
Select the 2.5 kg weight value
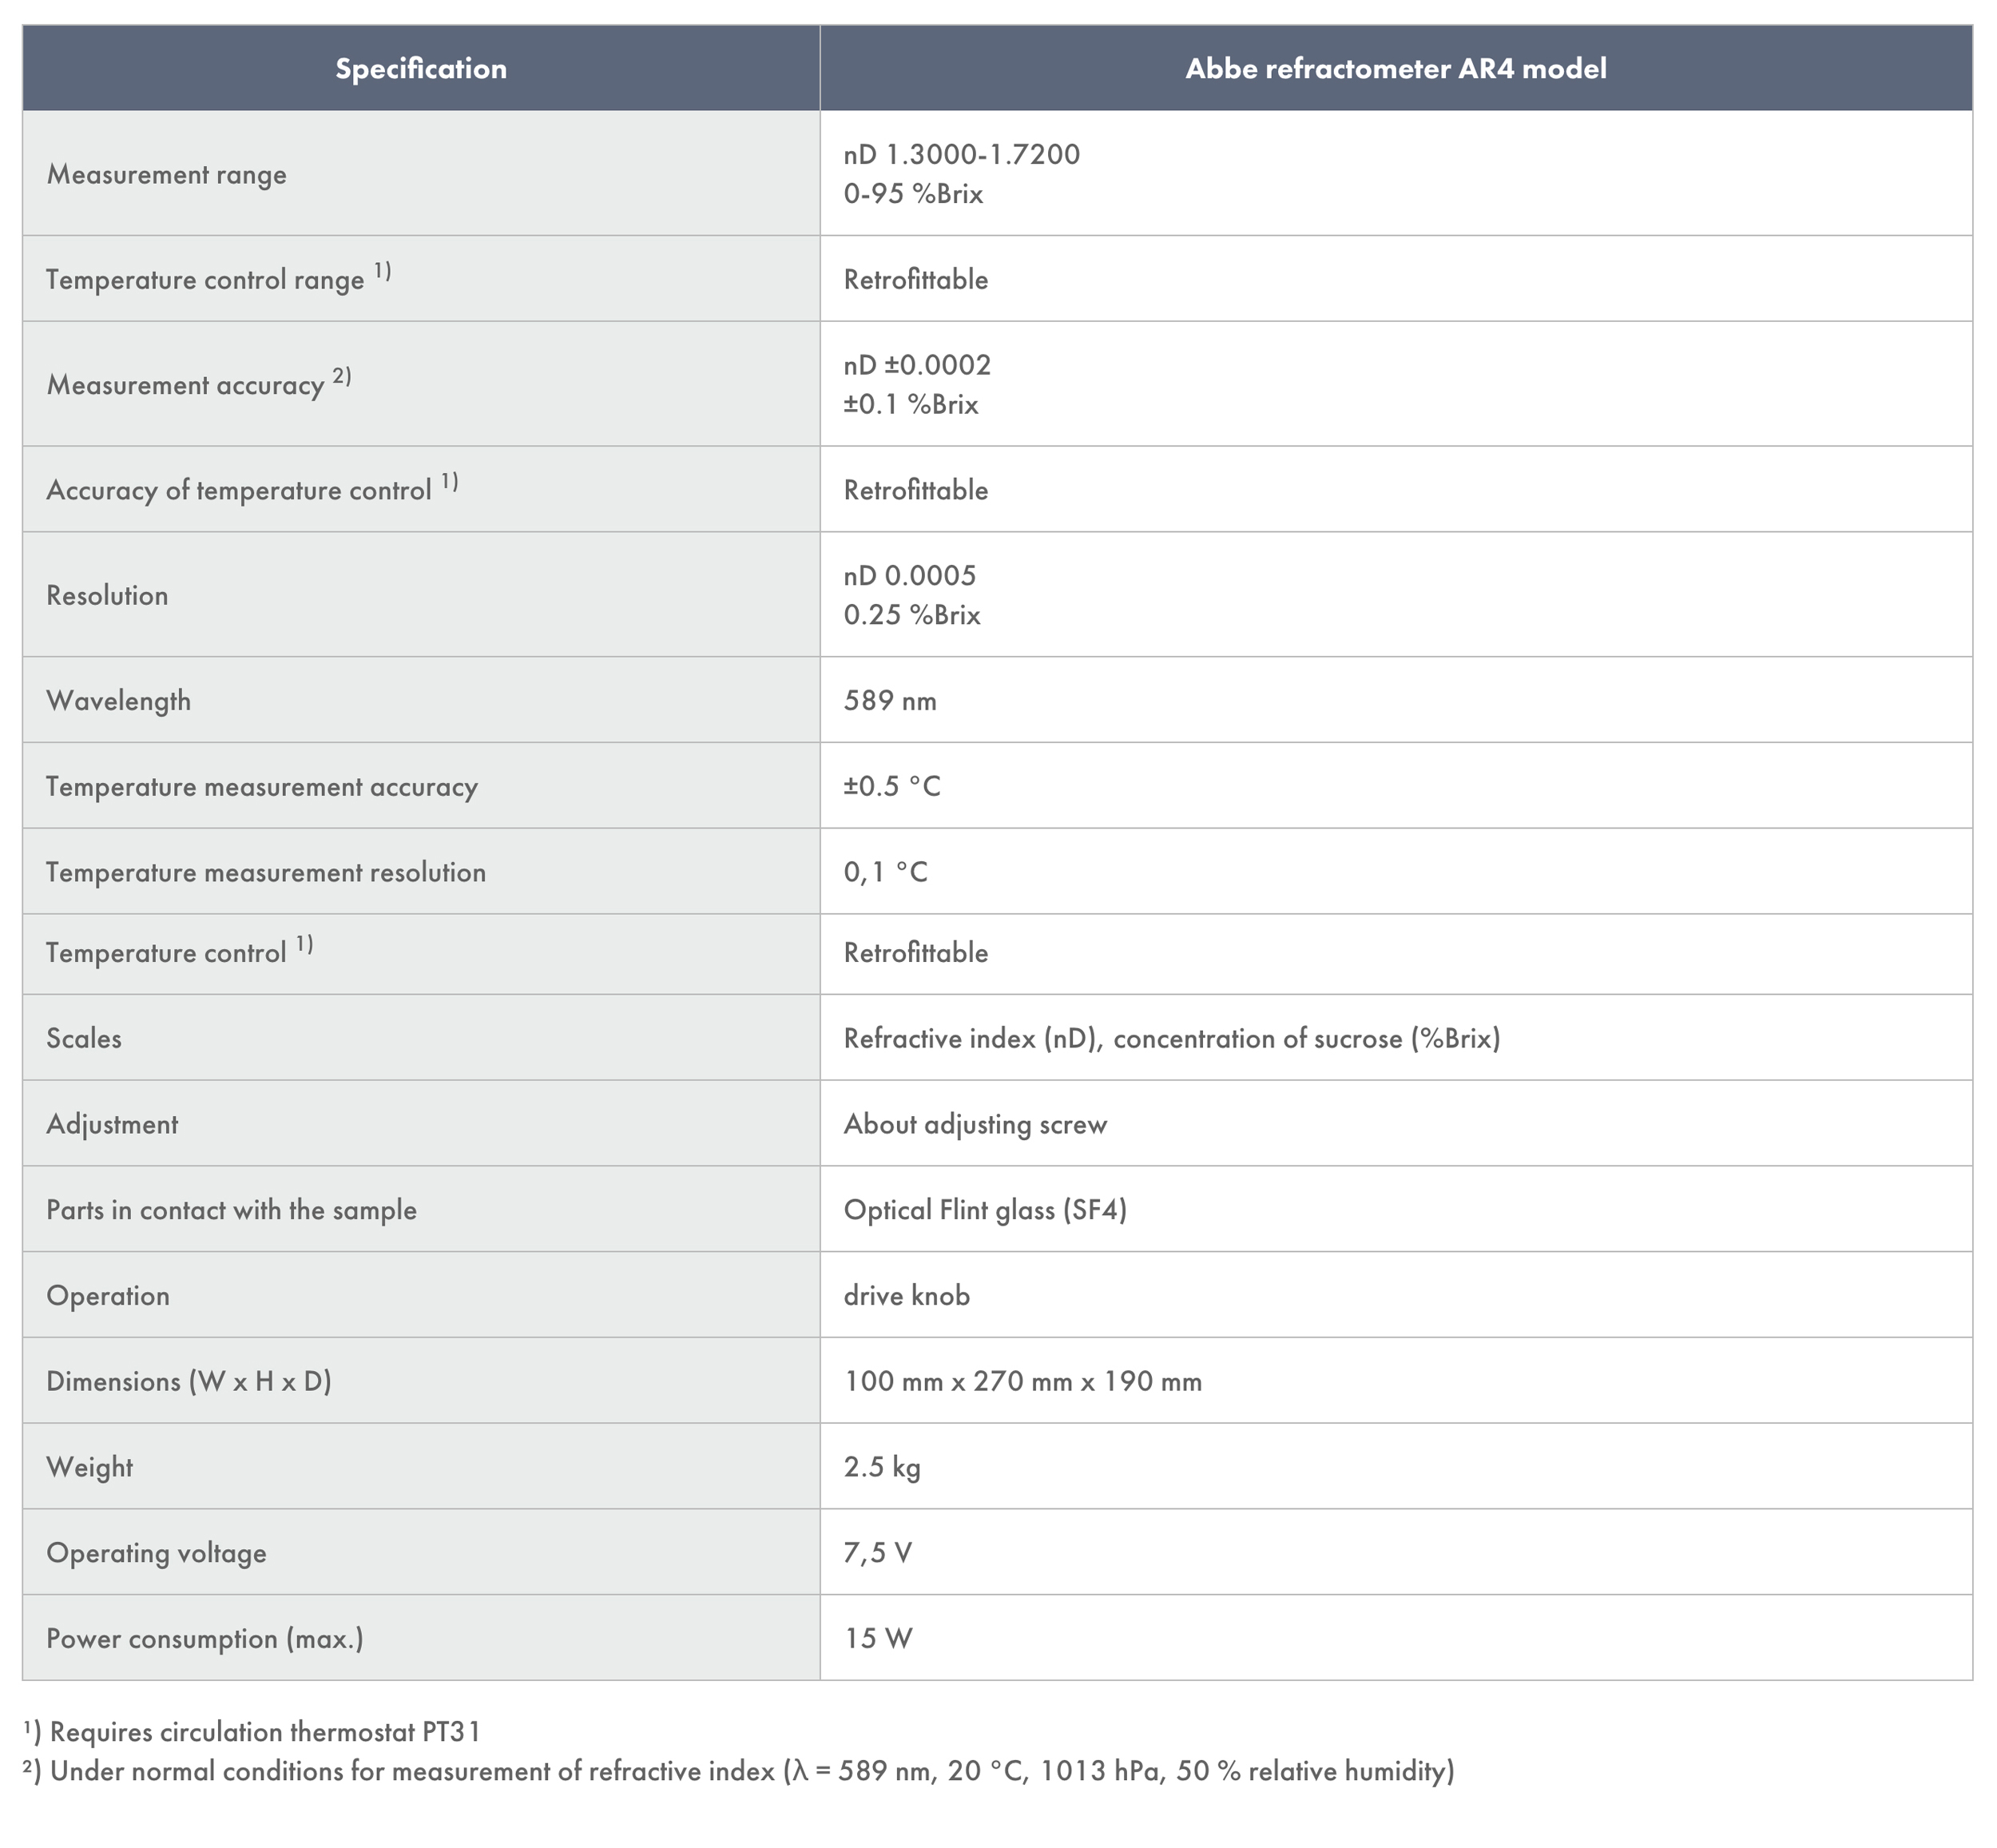tap(882, 1468)
